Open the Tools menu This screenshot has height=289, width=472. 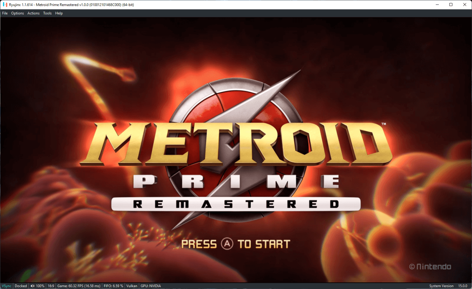(x=47, y=13)
